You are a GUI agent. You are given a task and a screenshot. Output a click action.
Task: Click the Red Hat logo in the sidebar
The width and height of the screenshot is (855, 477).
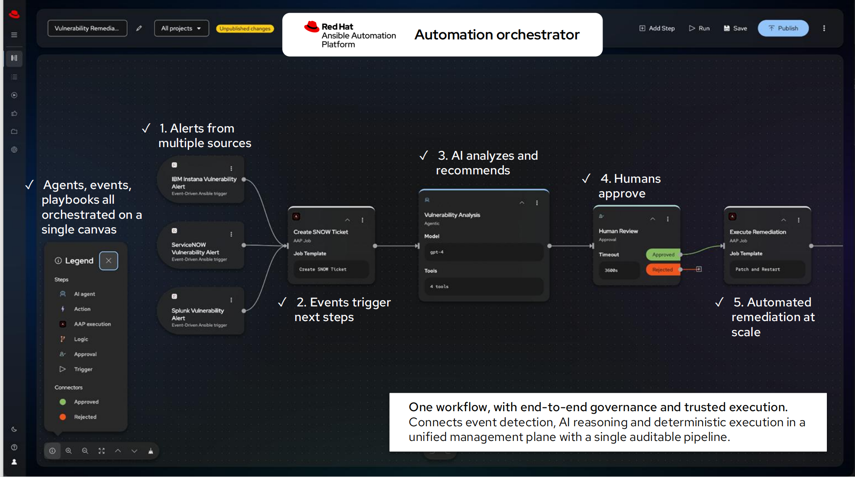pos(14,14)
